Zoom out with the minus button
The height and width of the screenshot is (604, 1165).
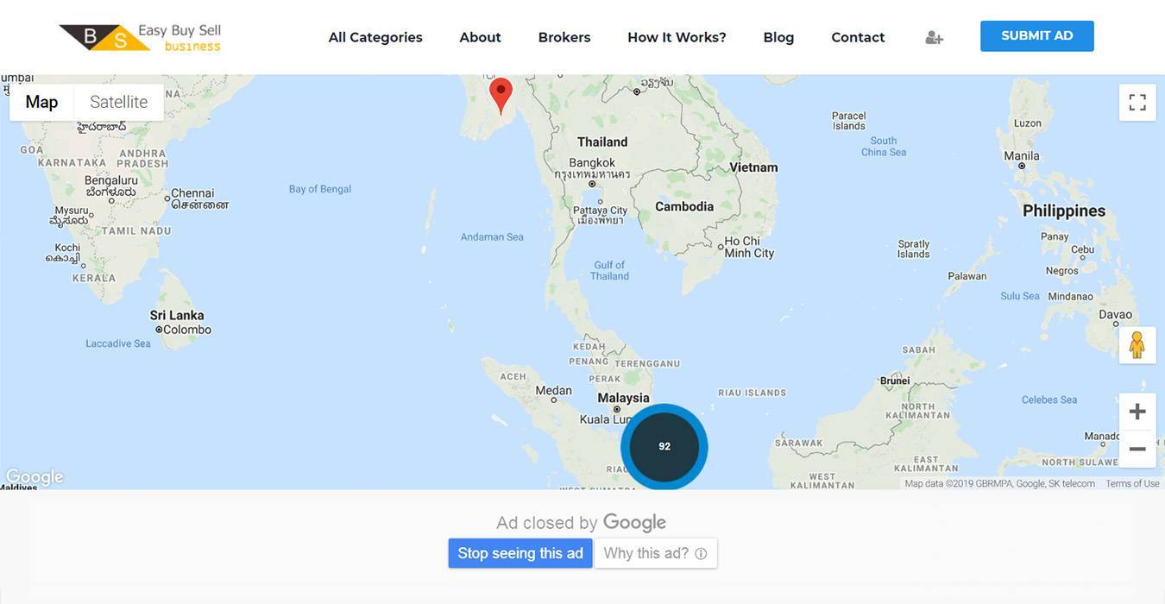pos(1137,450)
